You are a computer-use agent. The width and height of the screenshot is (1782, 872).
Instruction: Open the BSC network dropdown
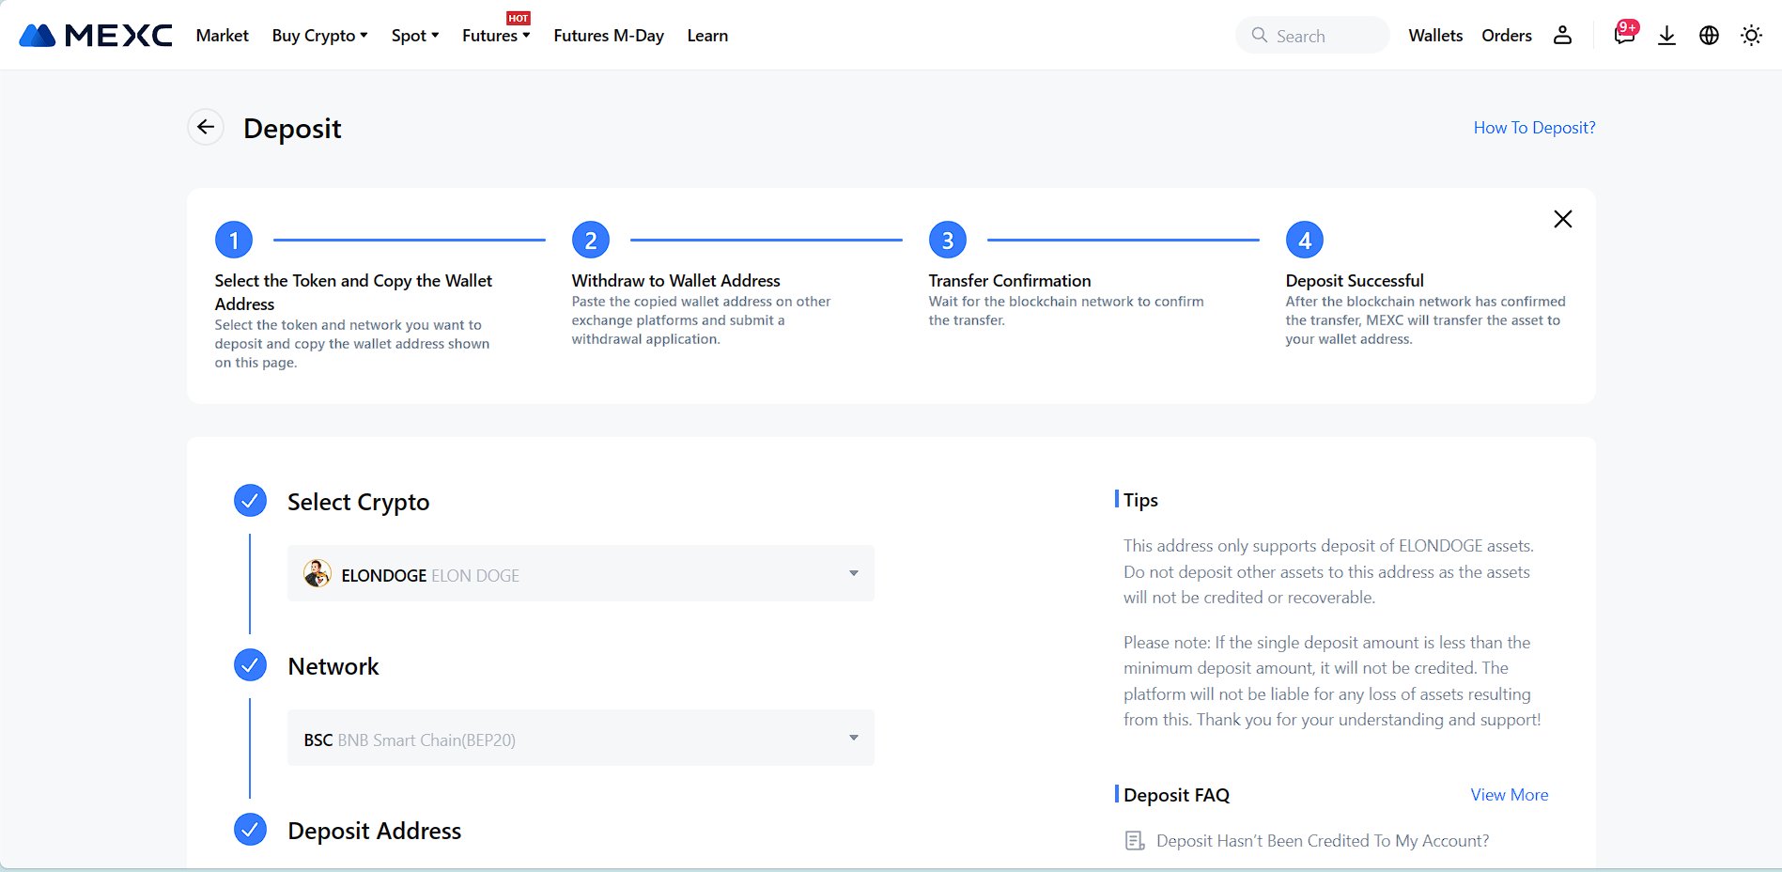point(581,738)
